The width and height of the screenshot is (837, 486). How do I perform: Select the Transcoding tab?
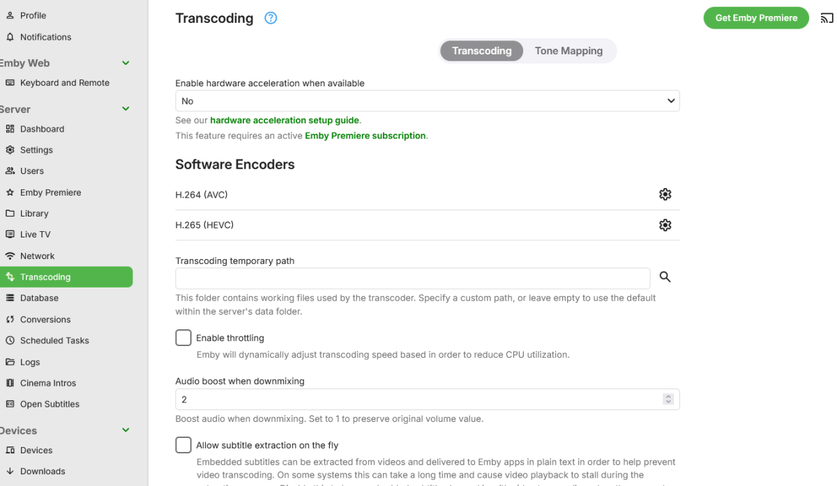pos(481,51)
